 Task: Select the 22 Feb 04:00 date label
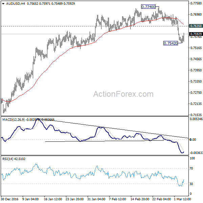click(x=162, y=199)
